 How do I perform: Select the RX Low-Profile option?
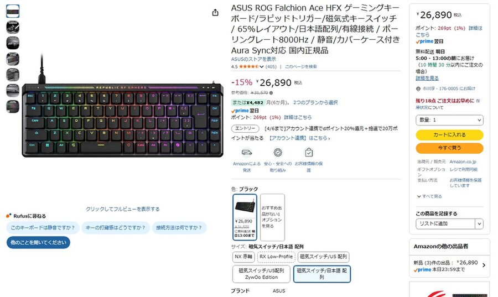tap(276, 257)
